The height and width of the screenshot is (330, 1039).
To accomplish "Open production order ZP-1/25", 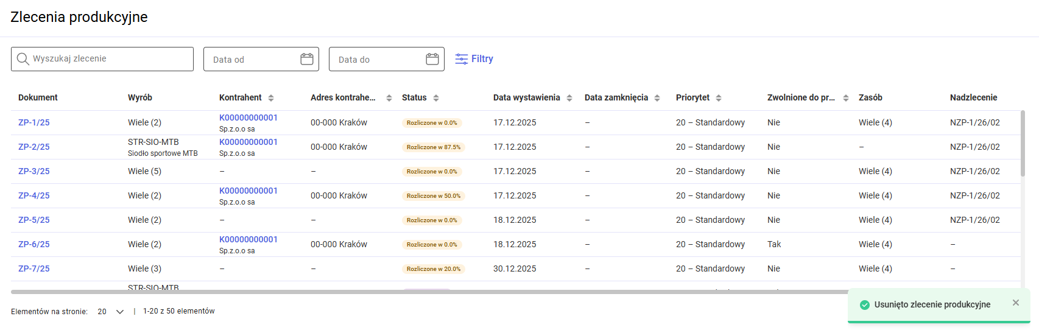I will click(x=34, y=122).
